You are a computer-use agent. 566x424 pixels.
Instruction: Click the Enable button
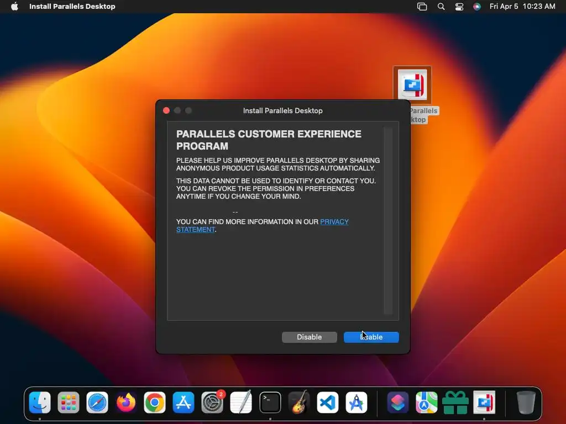371,337
